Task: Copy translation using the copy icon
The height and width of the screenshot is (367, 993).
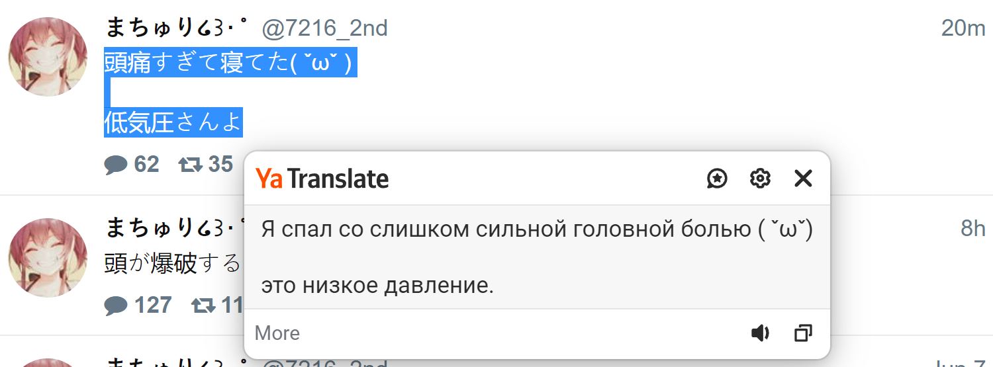Action: (x=802, y=333)
